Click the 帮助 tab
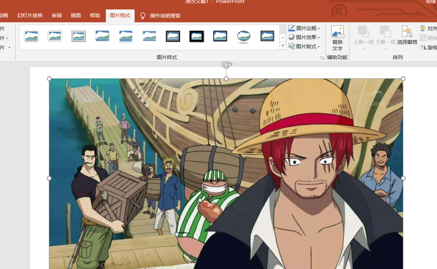437x269 pixels. point(95,16)
